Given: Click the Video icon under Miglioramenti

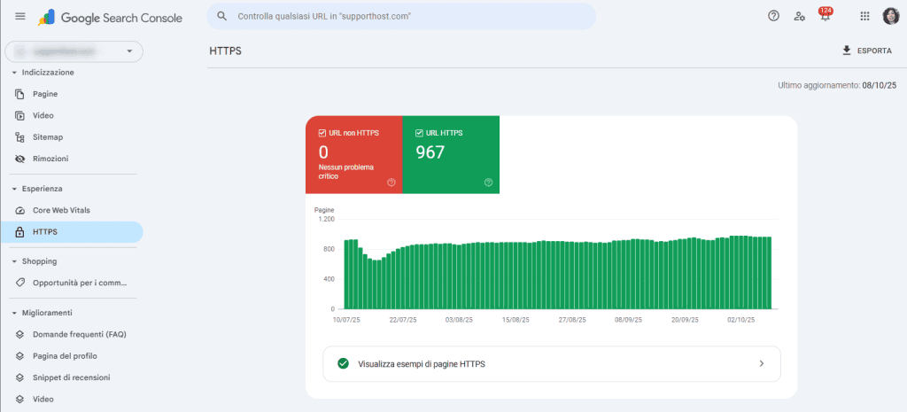Looking at the screenshot, I should (x=20, y=400).
